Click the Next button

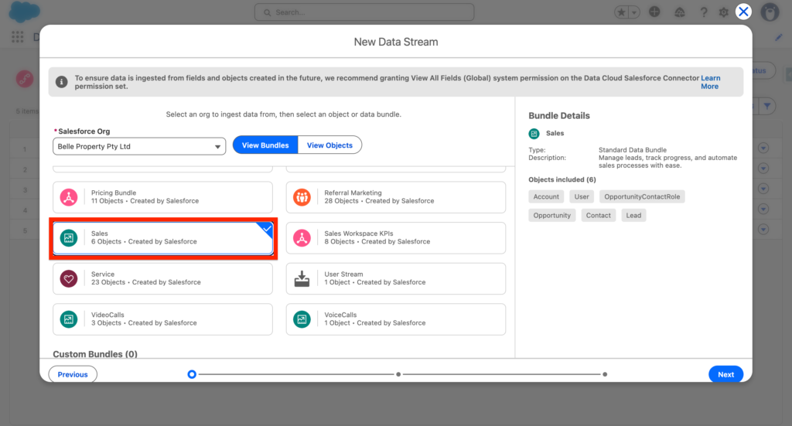pos(725,374)
